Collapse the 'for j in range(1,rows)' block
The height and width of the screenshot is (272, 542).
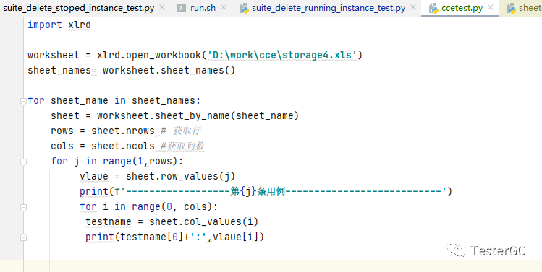(x=23, y=162)
